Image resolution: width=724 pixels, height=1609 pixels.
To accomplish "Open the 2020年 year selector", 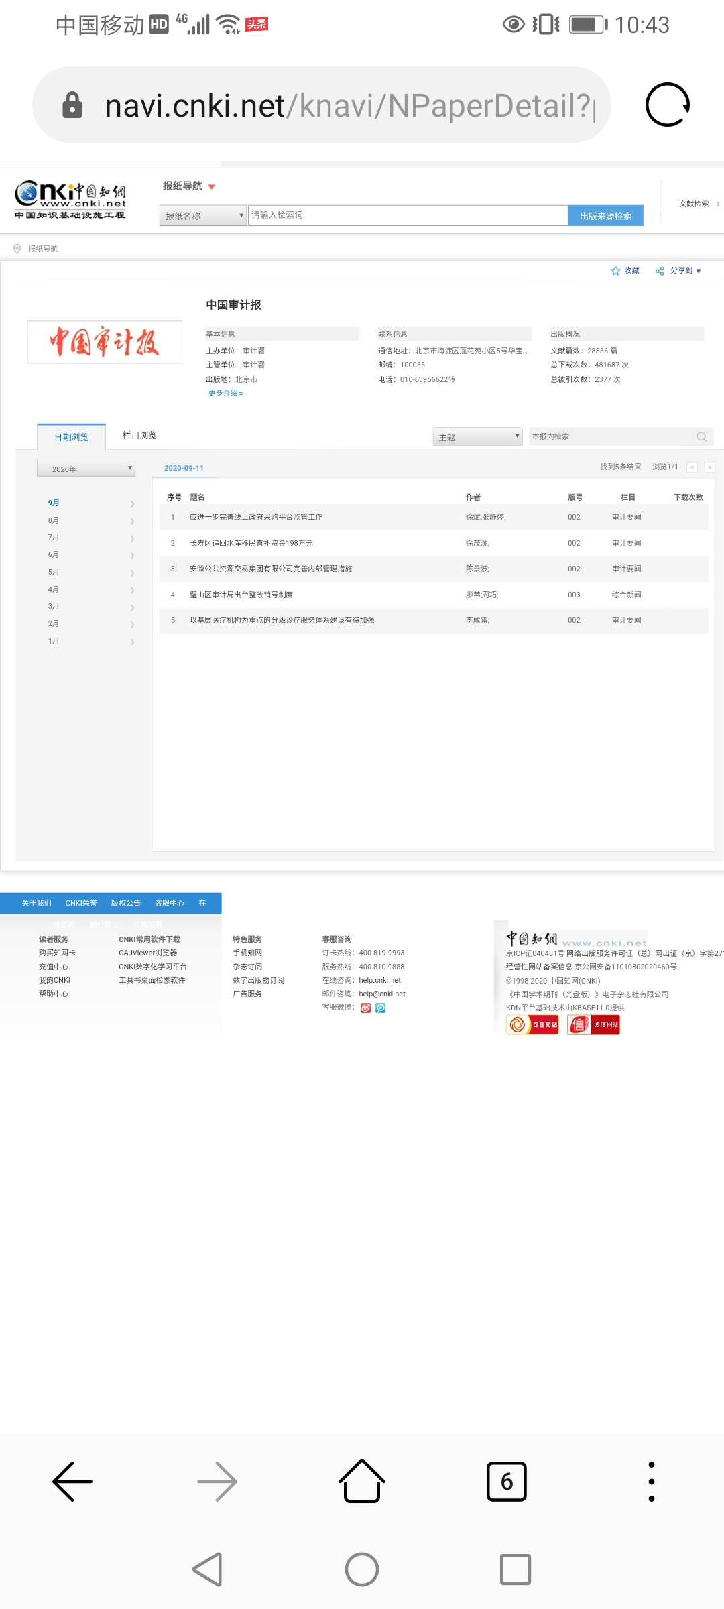I will pyautogui.click(x=86, y=469).
